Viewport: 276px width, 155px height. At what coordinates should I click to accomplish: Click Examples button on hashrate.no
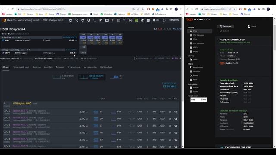tap(226, 26)
